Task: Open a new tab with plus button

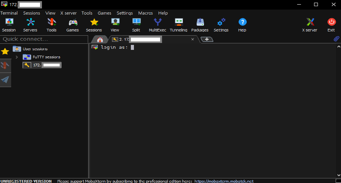Action: [207, 39]
